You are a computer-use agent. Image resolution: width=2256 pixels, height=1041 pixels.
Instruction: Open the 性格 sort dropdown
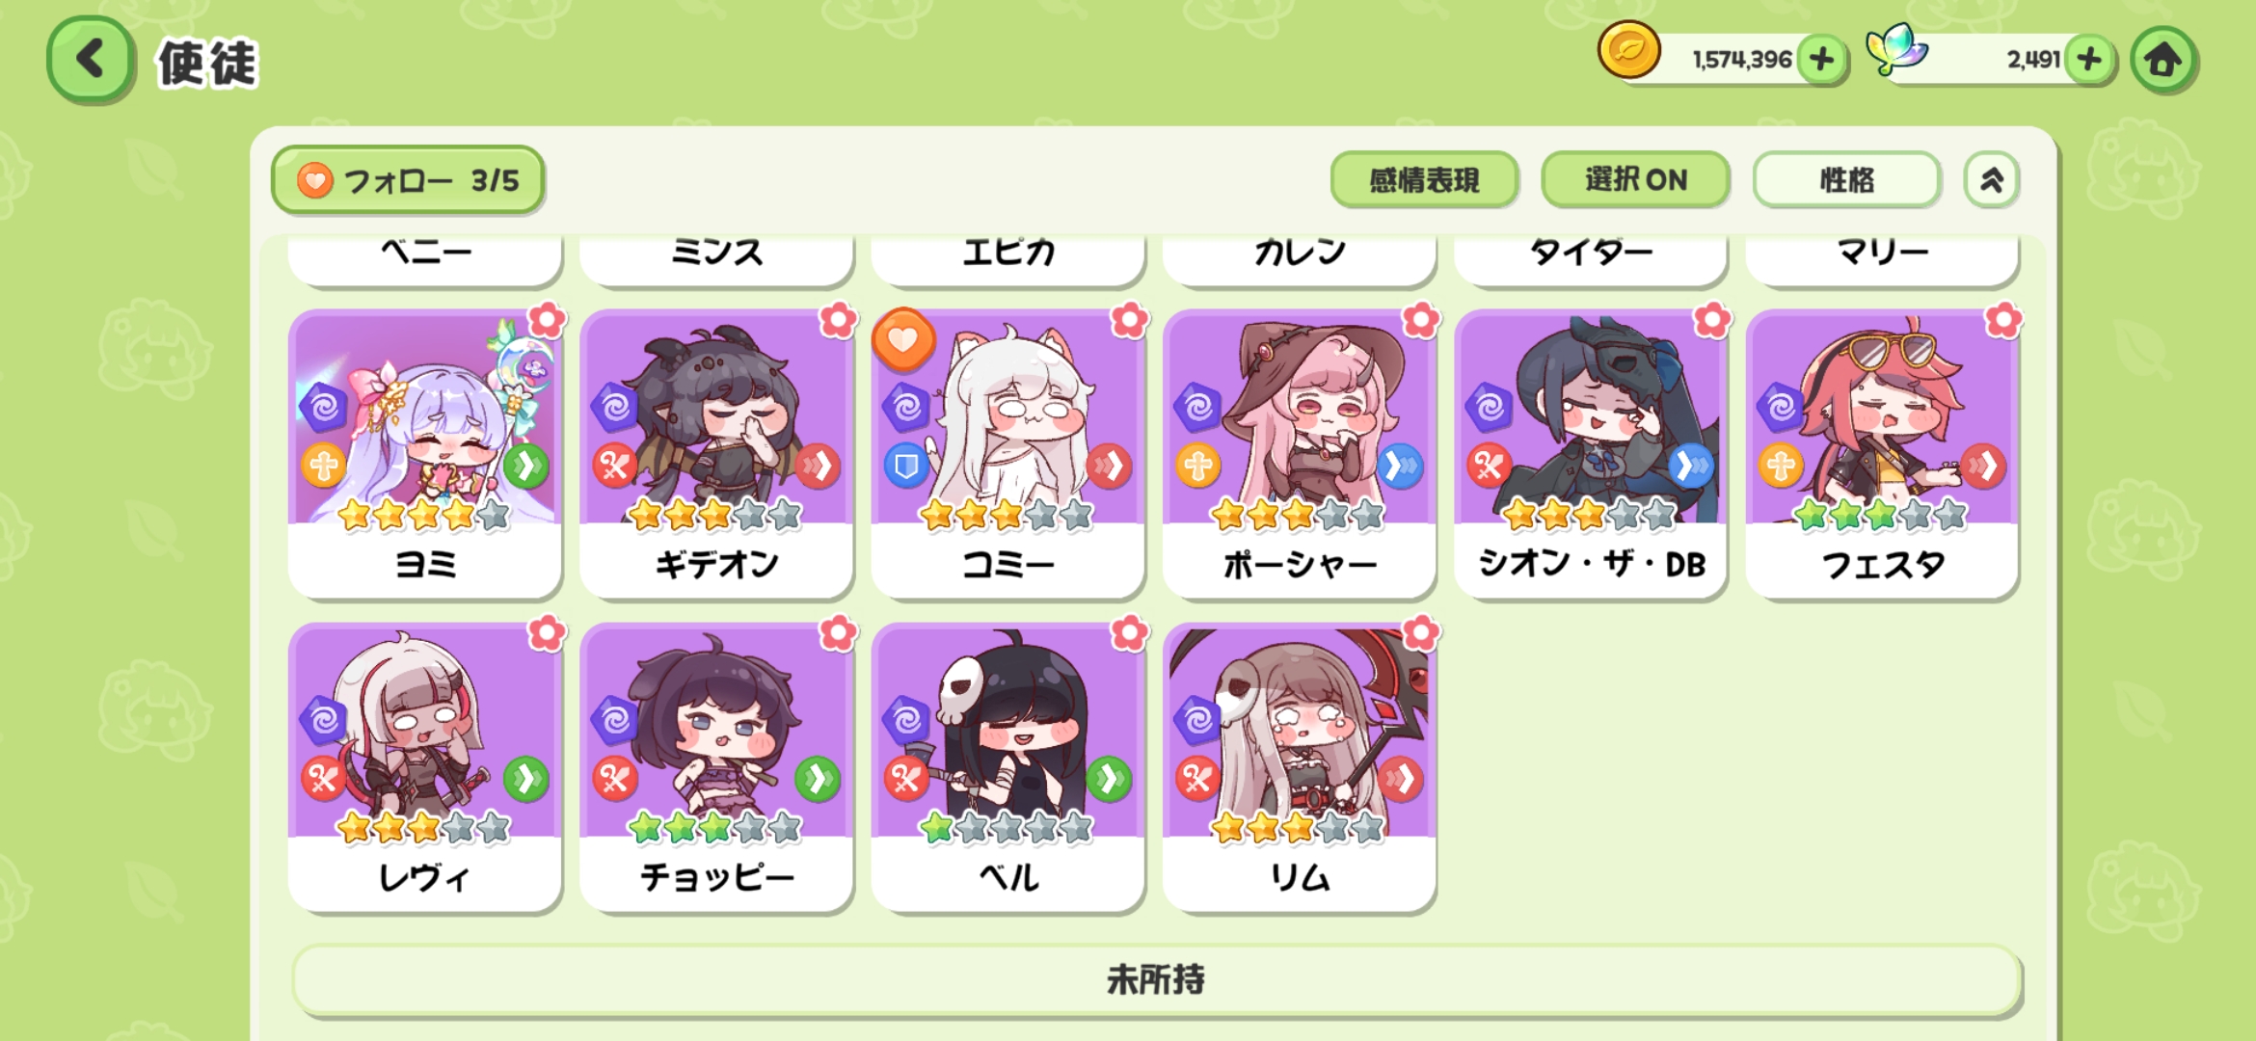click(x=1846, y=179)
